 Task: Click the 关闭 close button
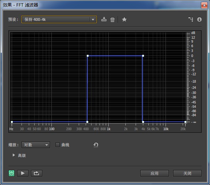[187, 173]
